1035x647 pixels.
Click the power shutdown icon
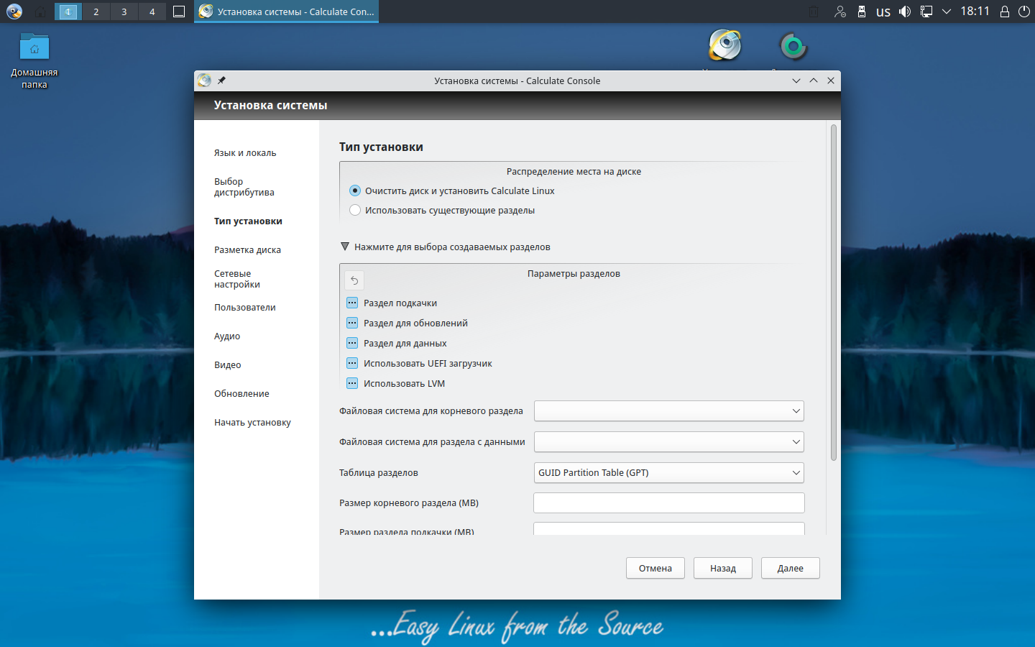pyautogui.click(x=1024, y=12)
